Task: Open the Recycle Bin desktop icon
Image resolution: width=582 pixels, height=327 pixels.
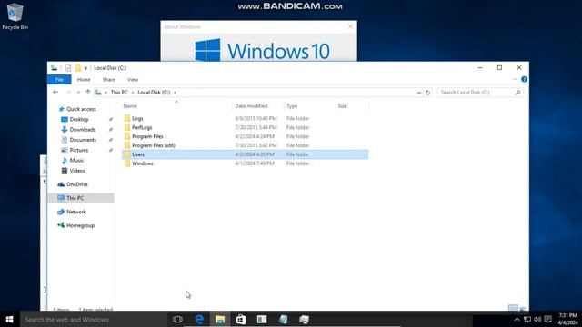Action: coord(15,16)
